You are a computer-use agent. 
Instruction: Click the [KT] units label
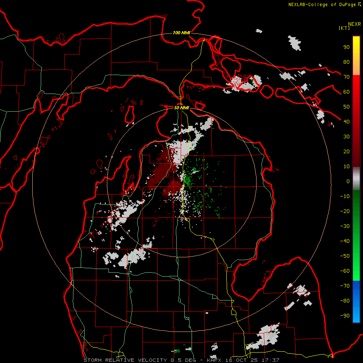344,28
